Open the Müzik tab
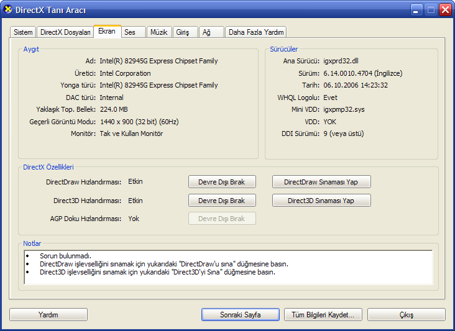Screen dimensions: 455x331 [x=159, y=32]
